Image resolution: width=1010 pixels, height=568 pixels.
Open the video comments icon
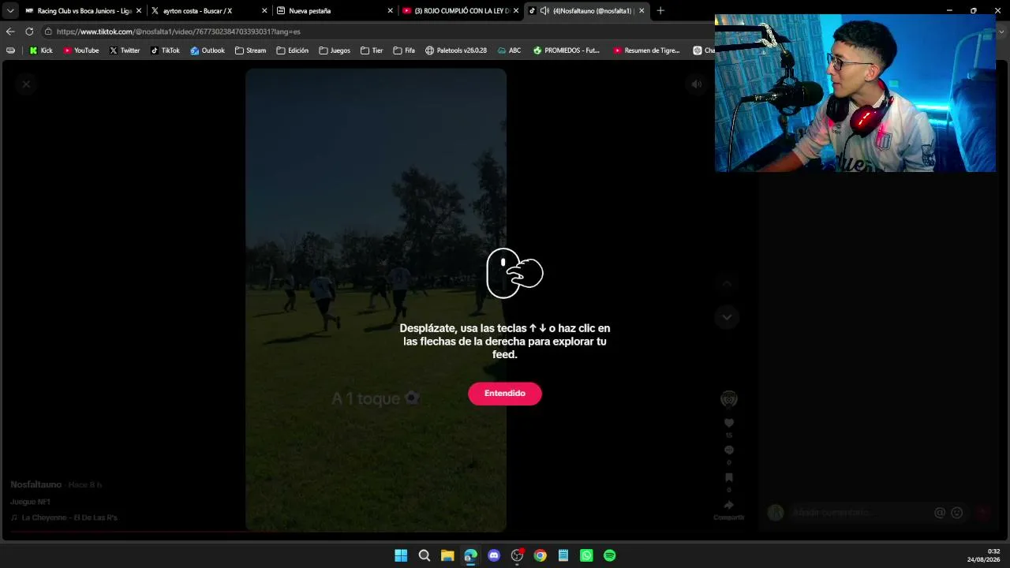click(729, 450)
